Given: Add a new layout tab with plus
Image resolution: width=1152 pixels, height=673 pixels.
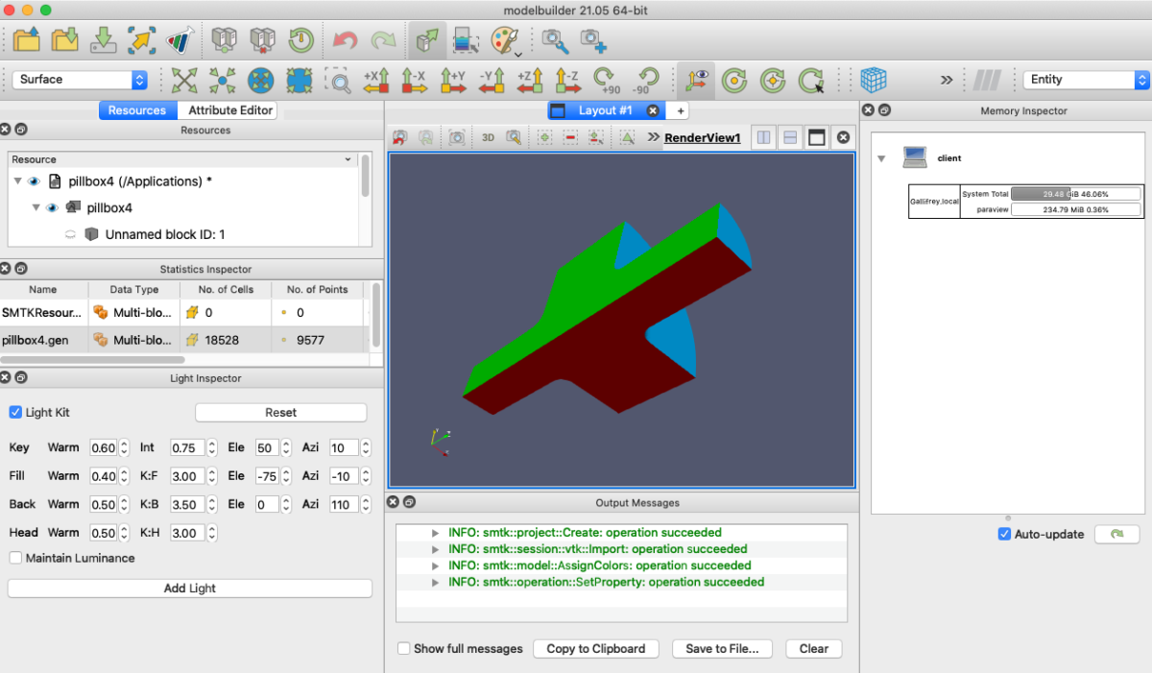Looking at the screenshot, I should [x=681, y=111].
